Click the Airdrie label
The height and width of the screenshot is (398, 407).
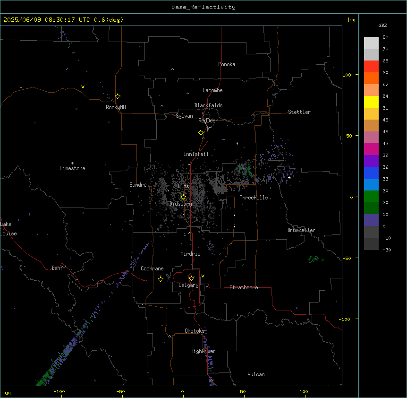pyautogui.click(x=190, y=254)
